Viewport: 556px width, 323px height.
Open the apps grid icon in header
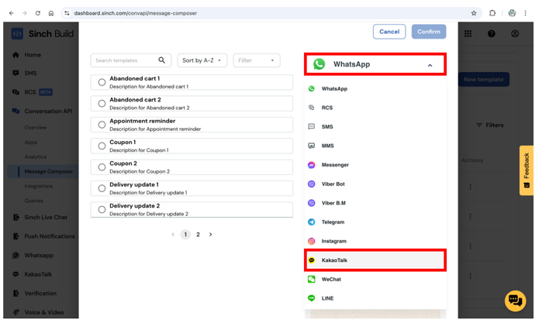[x=468, y=34]
